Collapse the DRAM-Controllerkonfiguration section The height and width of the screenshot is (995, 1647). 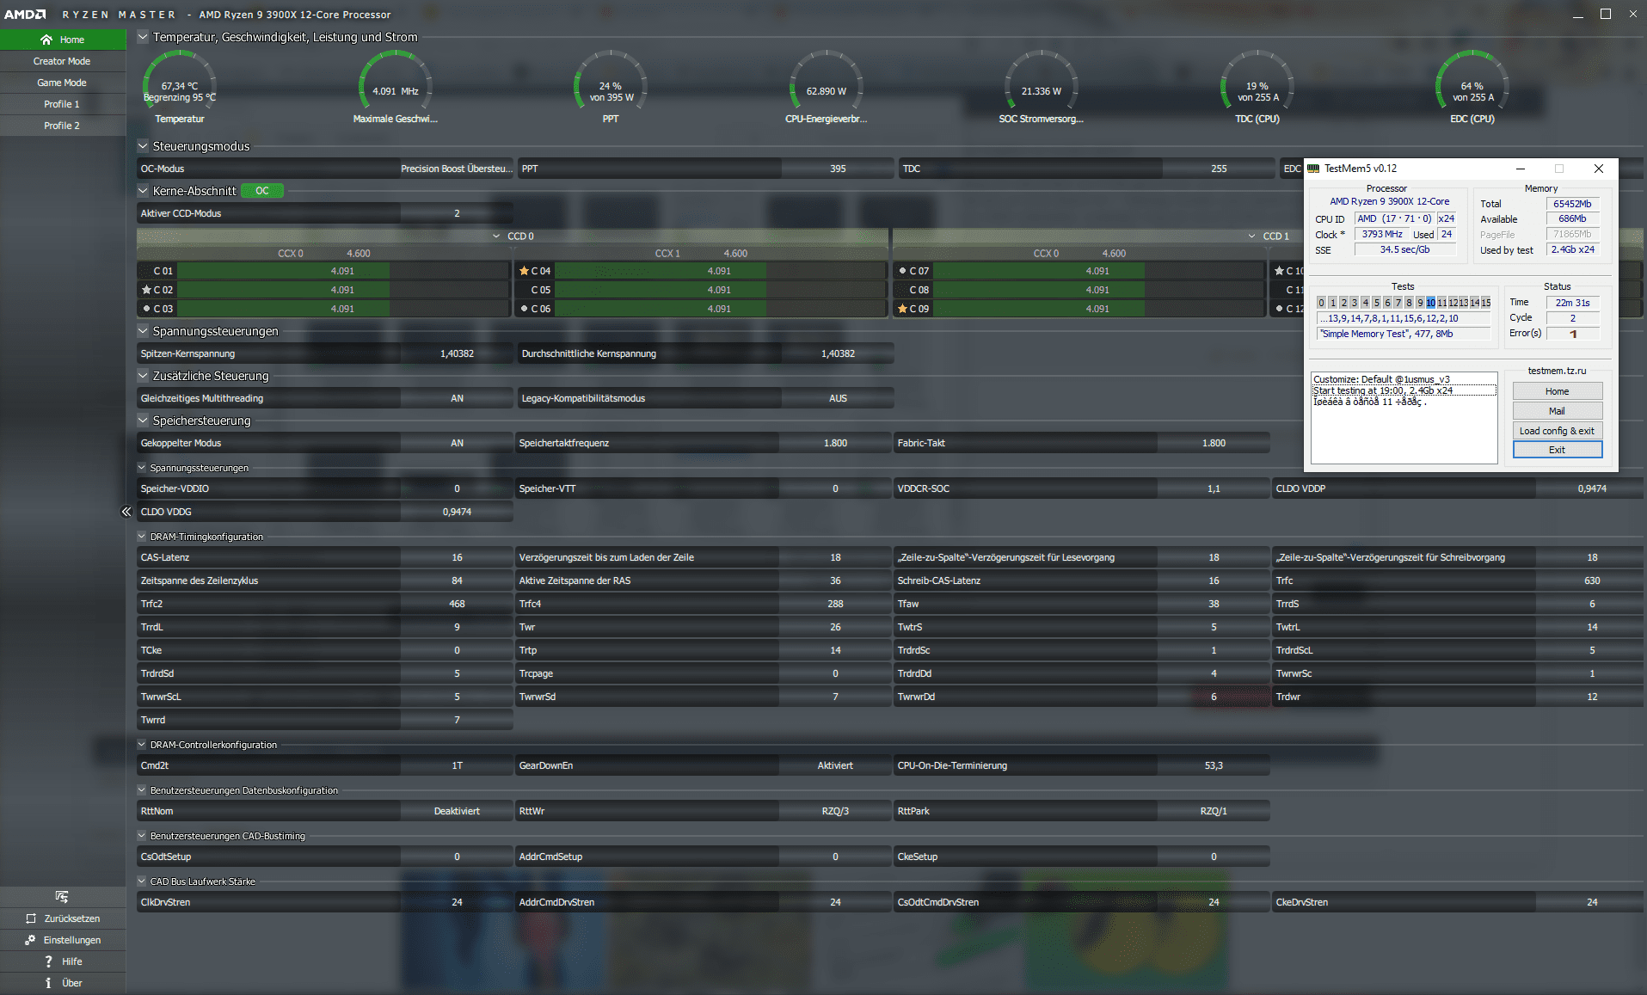pyautogui.click(x=142, y=745)
